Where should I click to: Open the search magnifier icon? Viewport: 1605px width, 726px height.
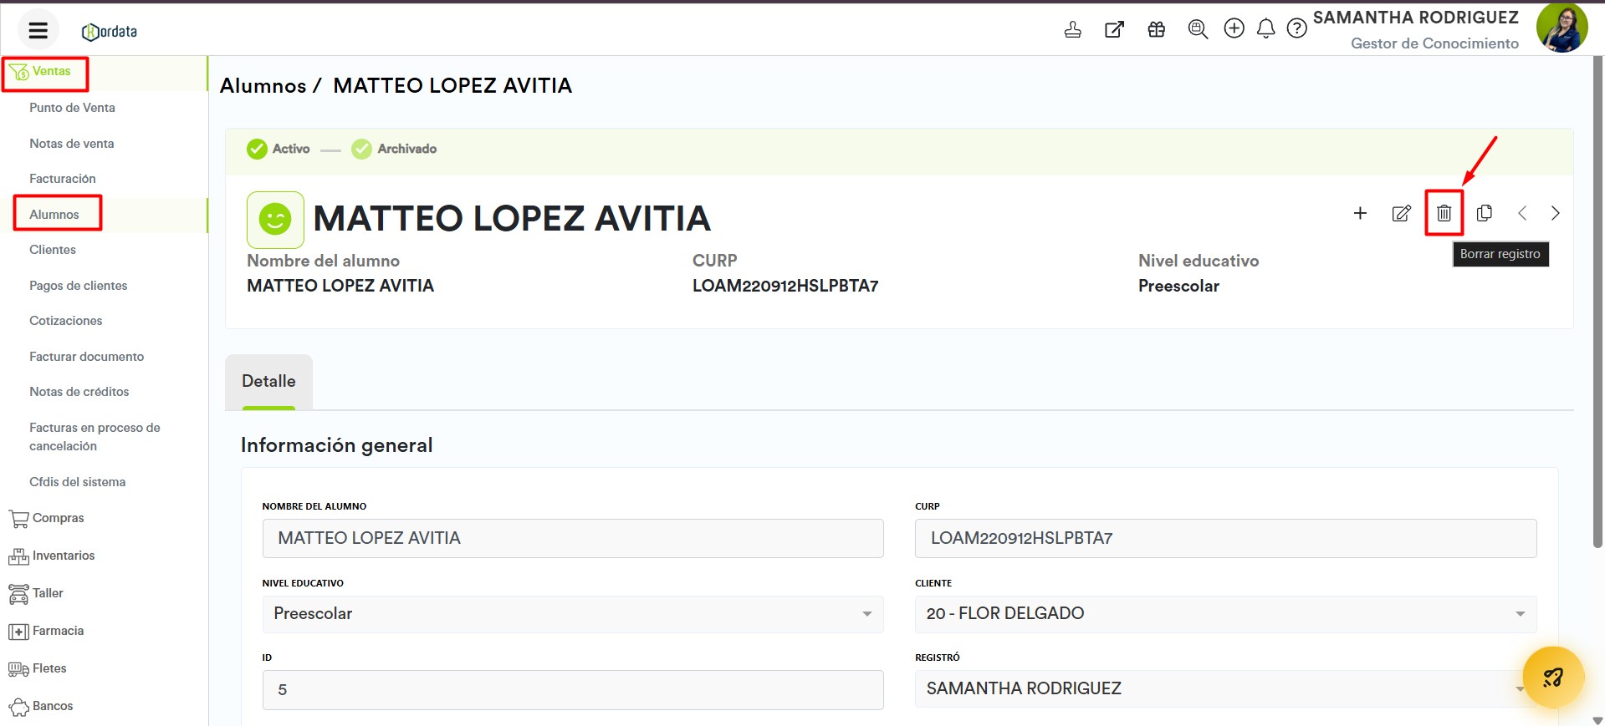[1198, 29]
